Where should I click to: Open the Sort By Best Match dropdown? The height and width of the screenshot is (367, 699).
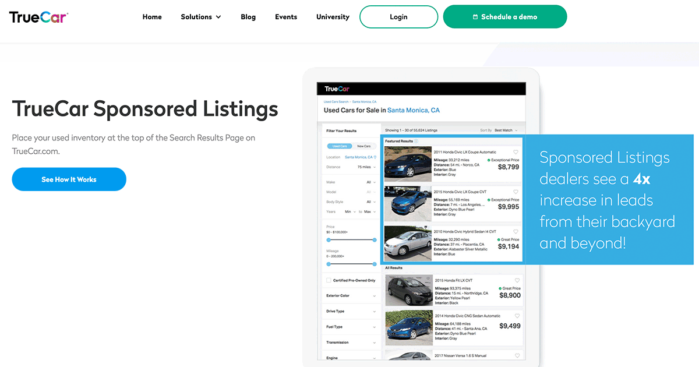pyautogui.click(x=505, y=130)
